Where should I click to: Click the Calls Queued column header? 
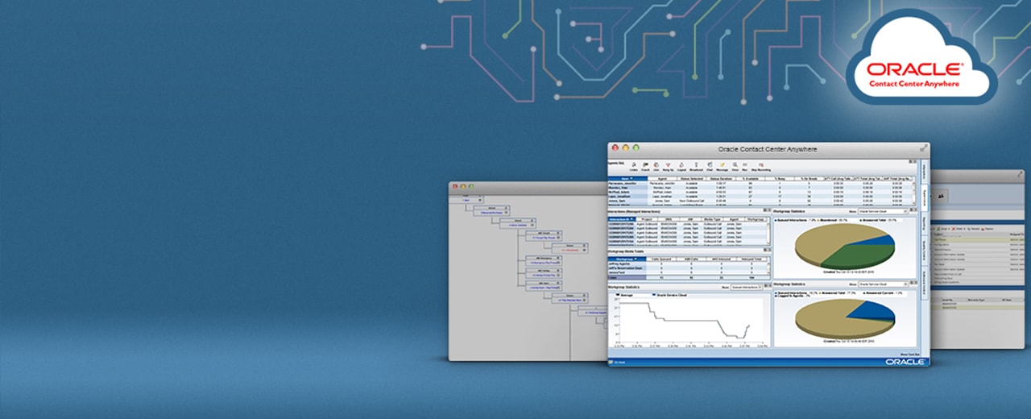coord(661,259)
